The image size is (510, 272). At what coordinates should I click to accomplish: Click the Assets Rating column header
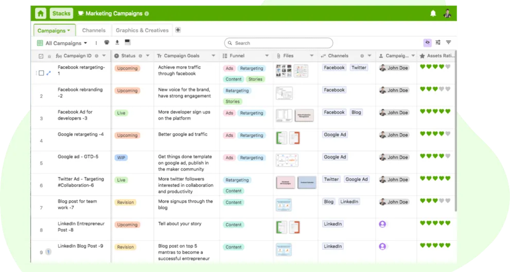(x=436, y=56)
